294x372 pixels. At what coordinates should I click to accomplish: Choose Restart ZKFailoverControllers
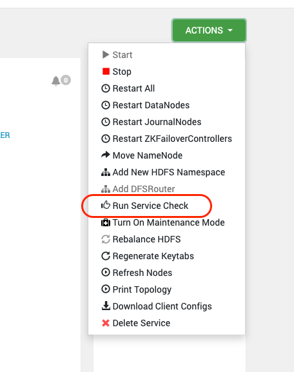pos(166,139)
